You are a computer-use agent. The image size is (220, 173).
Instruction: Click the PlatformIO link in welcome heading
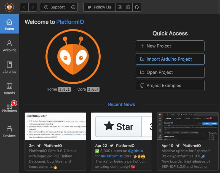coord(70,22)
